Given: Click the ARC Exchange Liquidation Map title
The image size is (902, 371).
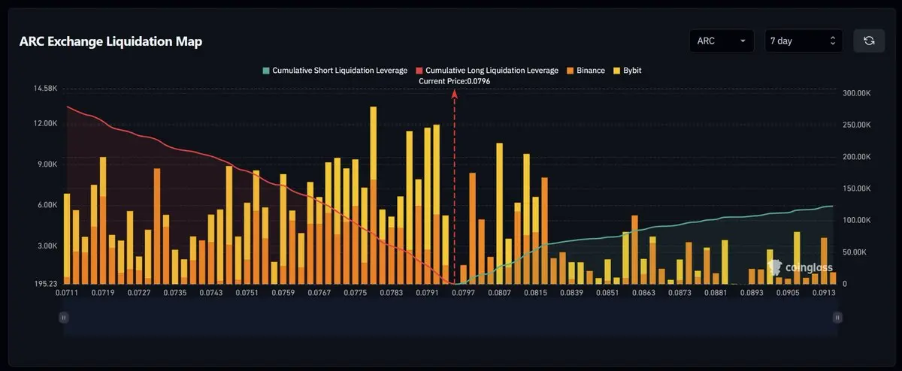Looking at the screenshot, I should pos(110,41).
